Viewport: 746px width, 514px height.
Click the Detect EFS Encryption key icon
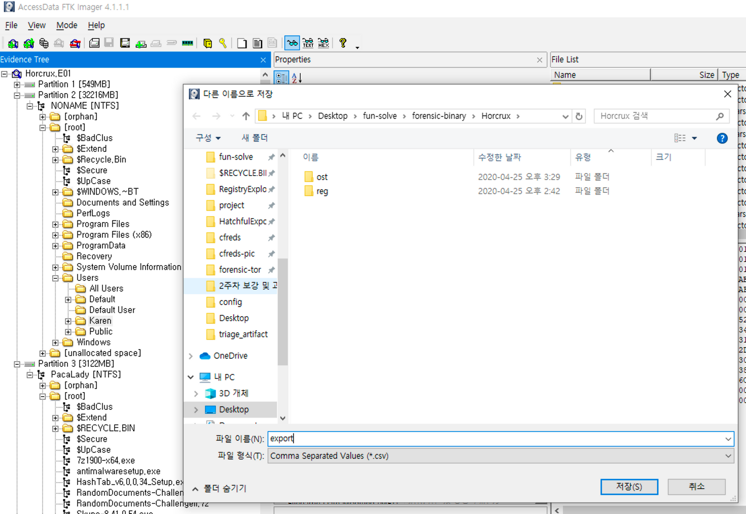(x=223, y=43)
